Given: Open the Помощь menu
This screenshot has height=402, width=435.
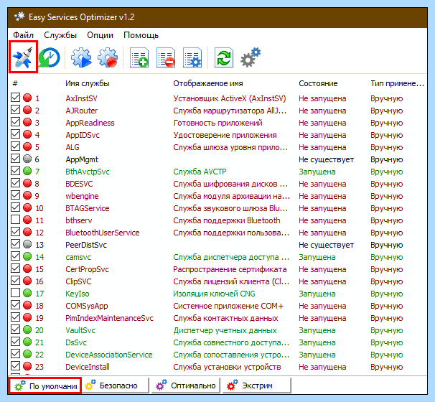Looking at the screenshot, I should (141, 35).
